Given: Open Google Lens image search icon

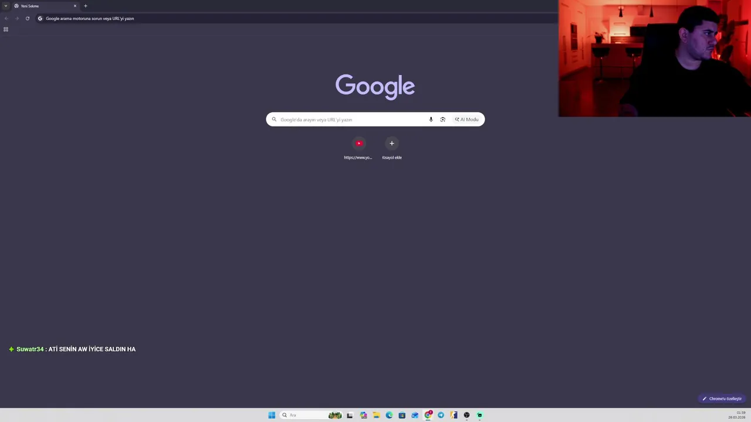Looking at the screenshot, I should click(442, 120).
